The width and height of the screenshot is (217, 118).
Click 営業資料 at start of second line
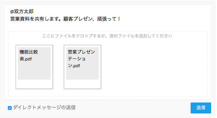[x=20, y=19]
